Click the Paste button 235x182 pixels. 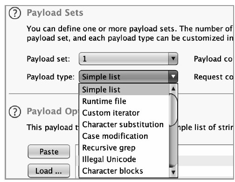point(49,151)
